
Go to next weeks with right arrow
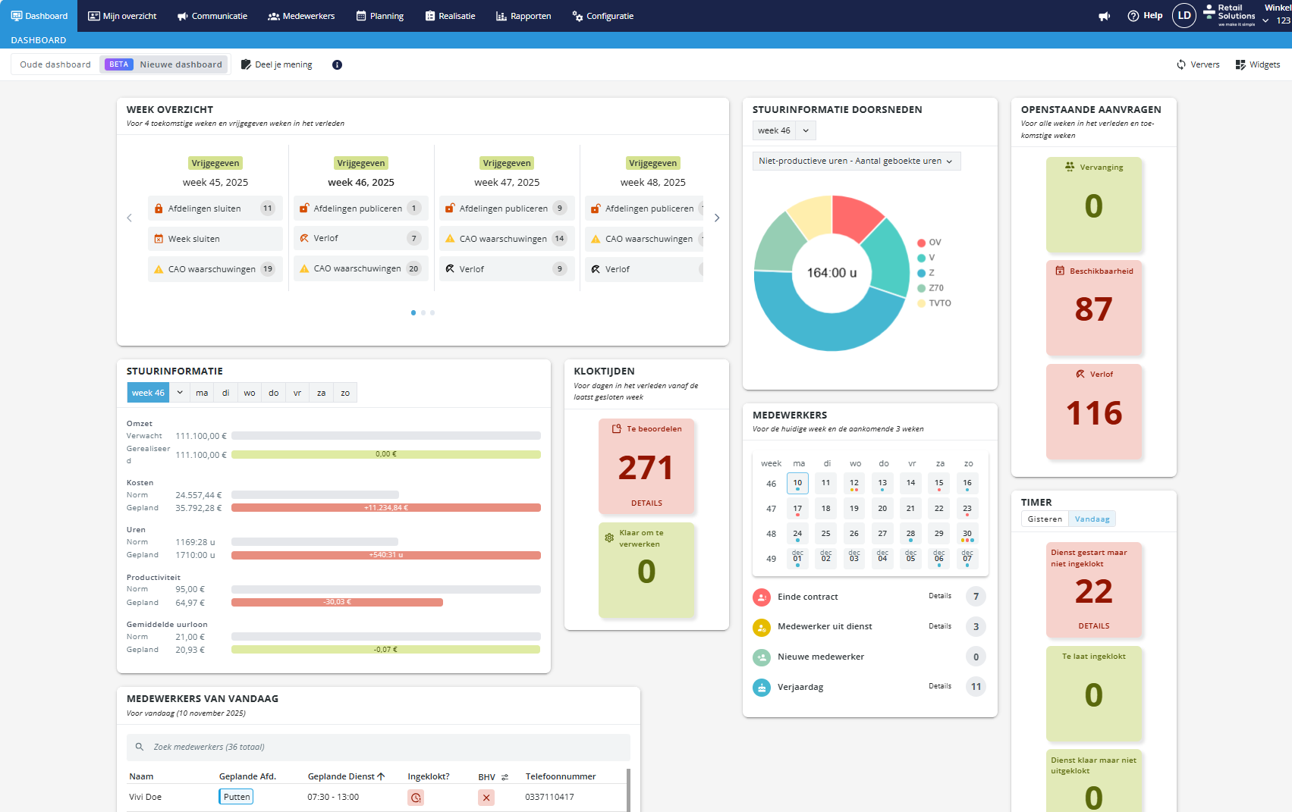click(717, 218)
